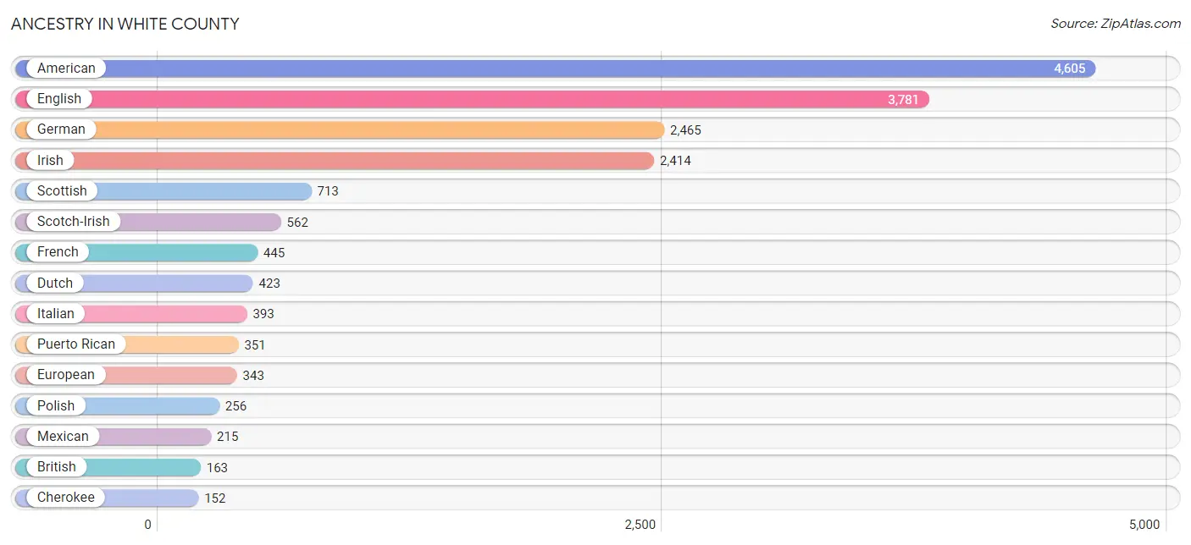Click the American bar label
This screenshot has height=545, width=1191.
click(x=66, y=69)
